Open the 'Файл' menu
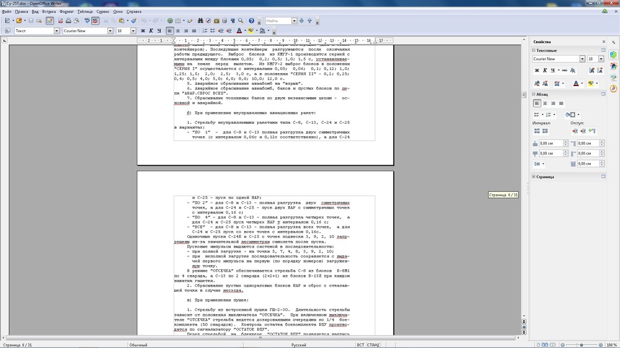Screen dimensions: 620x348 (6, 11)
